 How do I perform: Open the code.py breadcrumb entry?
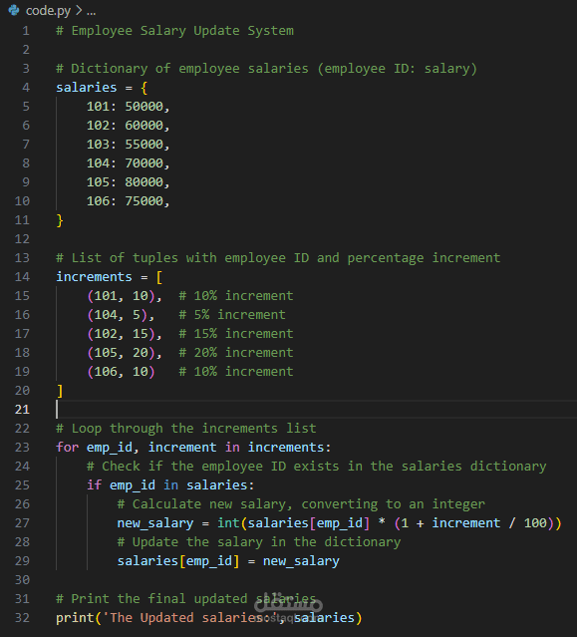click(48, 11)
